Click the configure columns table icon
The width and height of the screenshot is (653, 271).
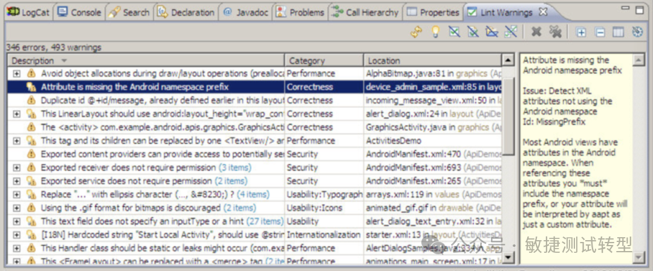pos(619,32)
